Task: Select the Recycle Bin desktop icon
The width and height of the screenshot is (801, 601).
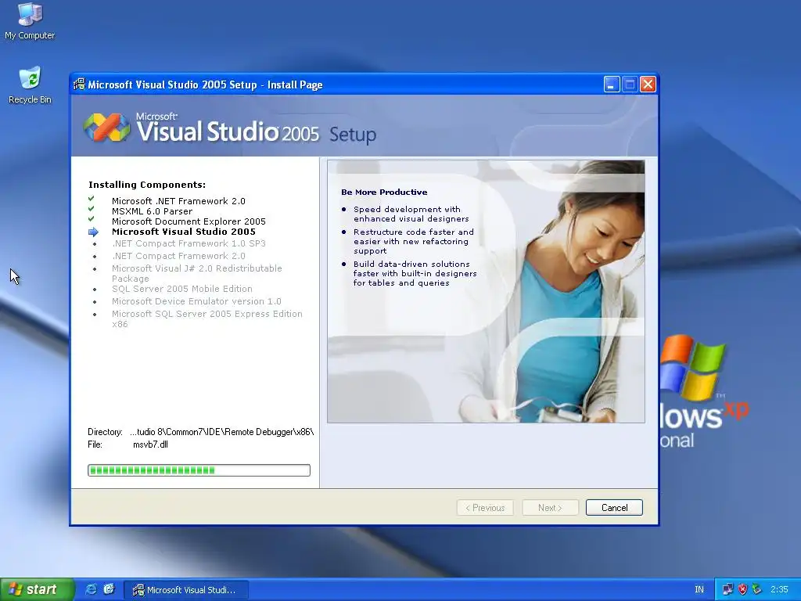Action: 30,85
